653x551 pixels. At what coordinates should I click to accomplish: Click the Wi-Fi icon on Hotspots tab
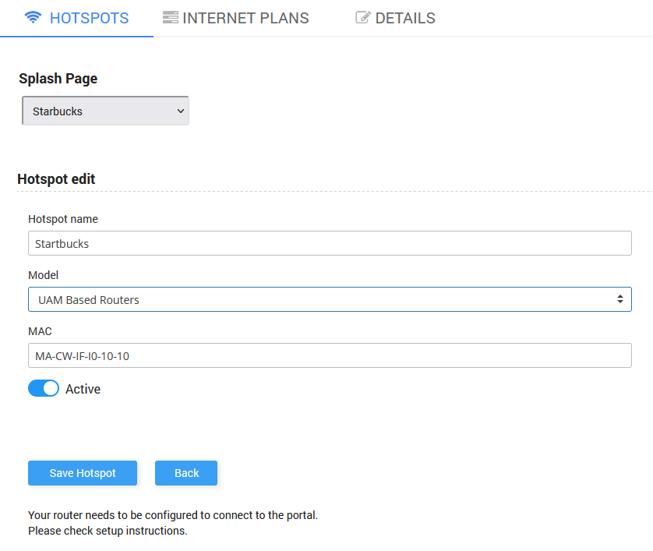[x=33, y=18]
